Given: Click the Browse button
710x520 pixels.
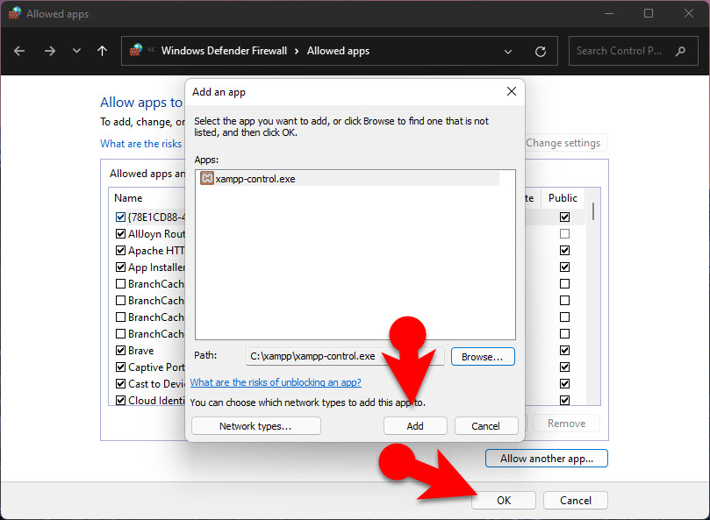Looking at the screenshot, I should (x=483, y=357).
